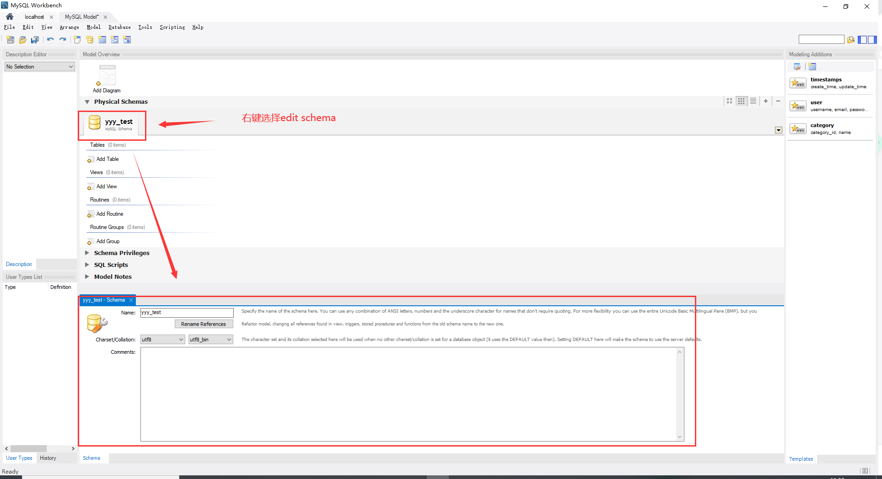This screenshot has height=479, width=882.
Task: Click the yyy_test schema database icon
Action: tap(94, 122)
